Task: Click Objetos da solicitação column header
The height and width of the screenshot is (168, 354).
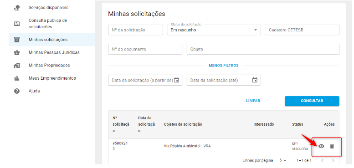Action: point(183,124)
